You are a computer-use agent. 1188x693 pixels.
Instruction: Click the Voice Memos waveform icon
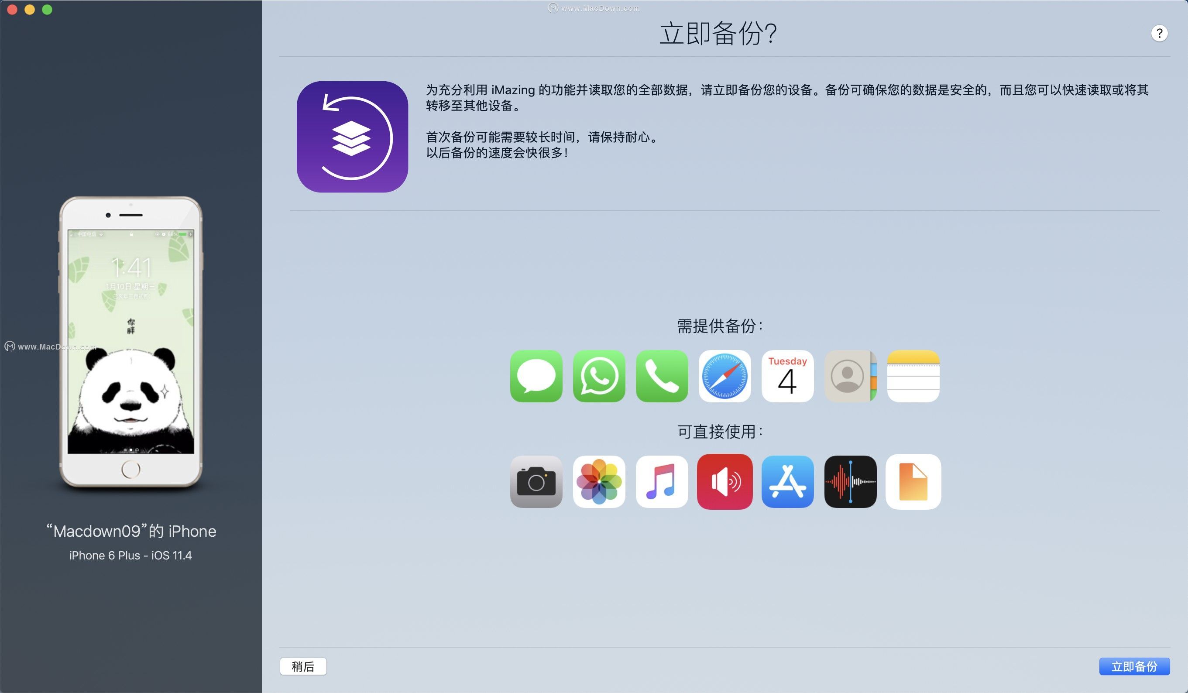click(851, 481)
